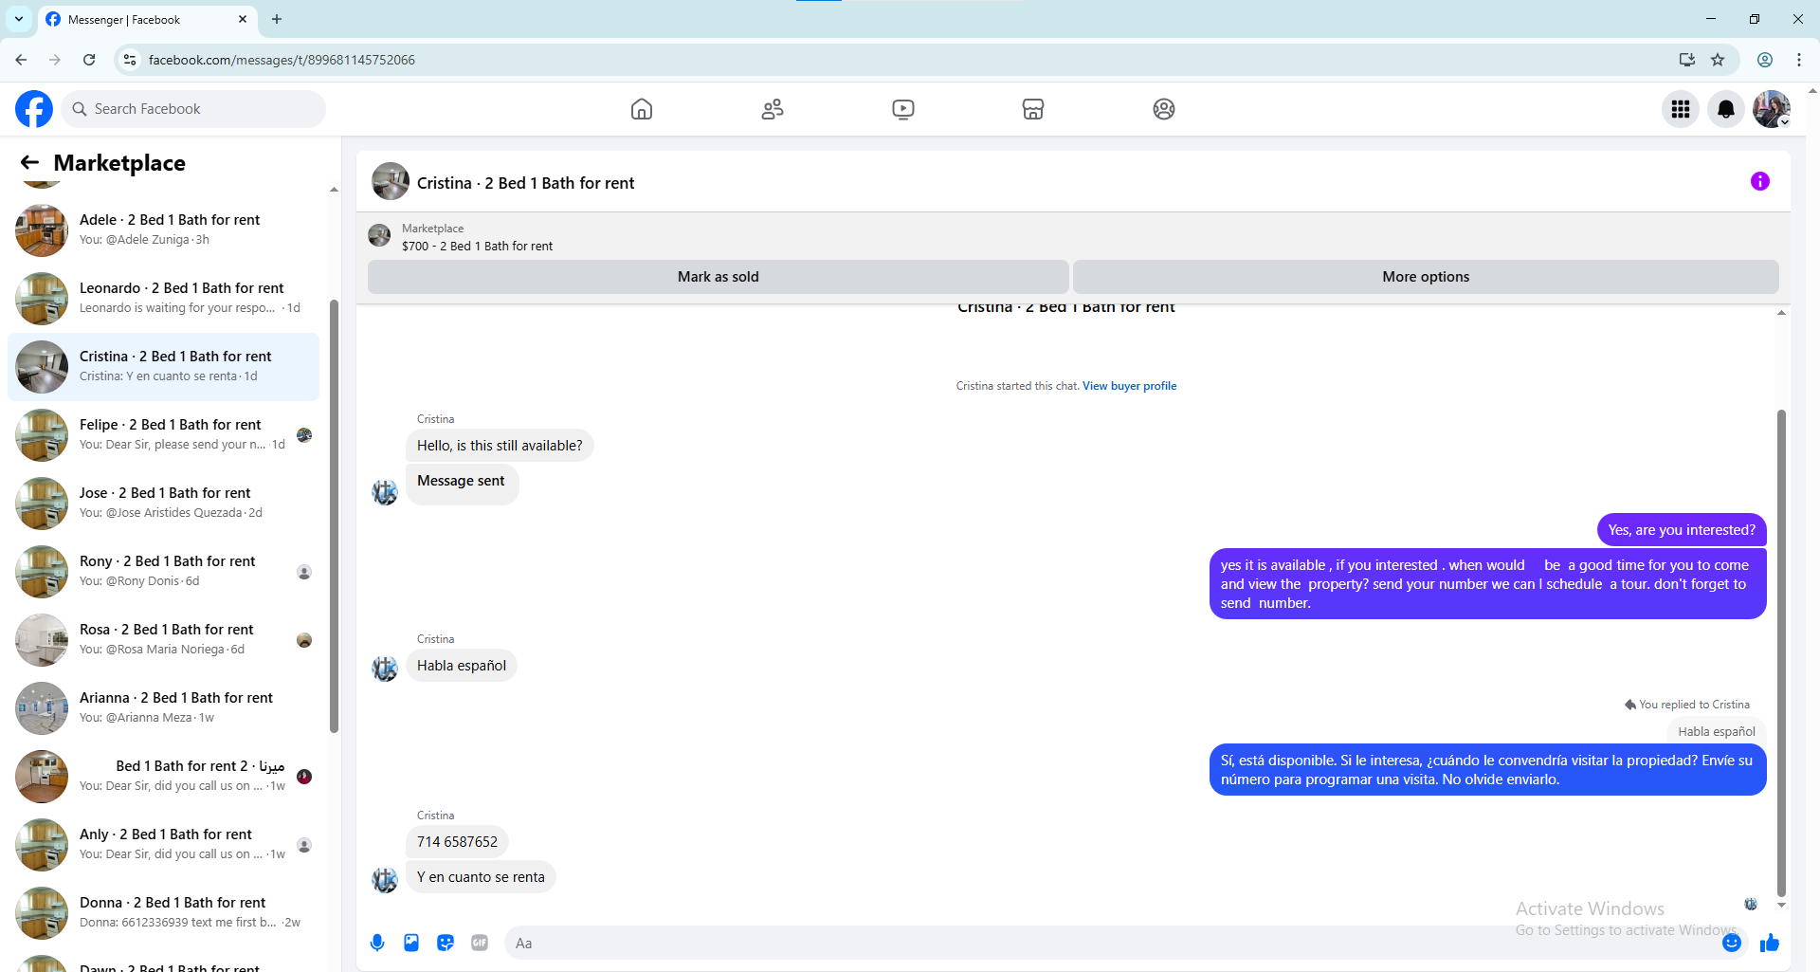Open the Marketplace storefront icon
The image size is (1820, 972).
pos(1033,109)
